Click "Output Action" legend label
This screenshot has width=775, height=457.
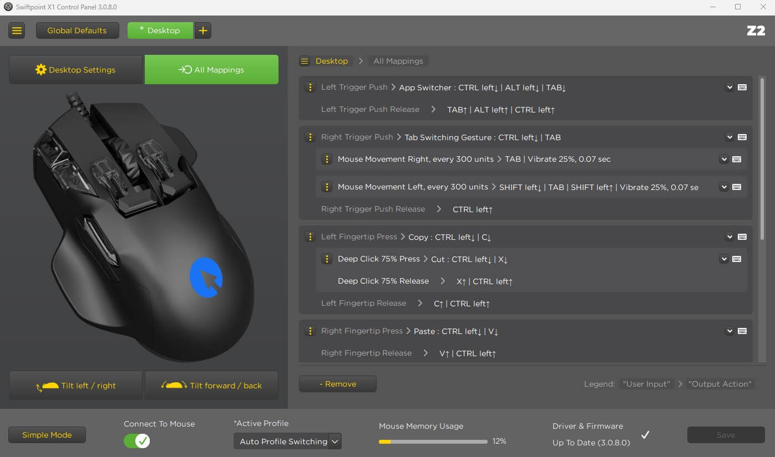[x=720, y=384]
